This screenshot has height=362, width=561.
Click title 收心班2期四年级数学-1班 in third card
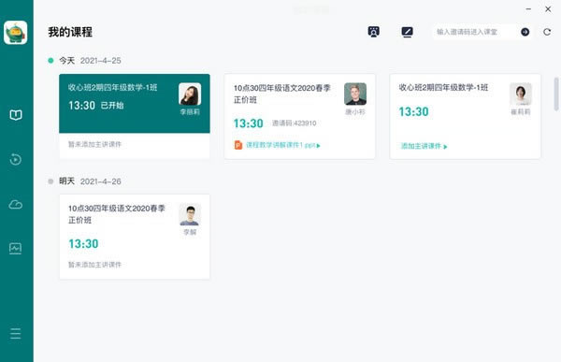(443, 87)
